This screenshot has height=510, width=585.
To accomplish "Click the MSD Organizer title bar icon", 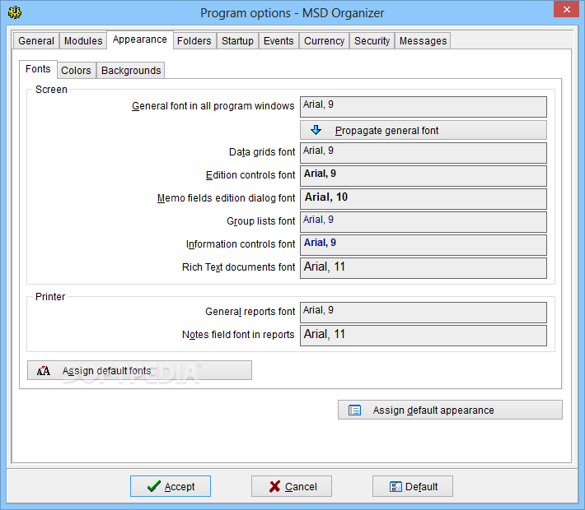I will click(x=15, y=12).
